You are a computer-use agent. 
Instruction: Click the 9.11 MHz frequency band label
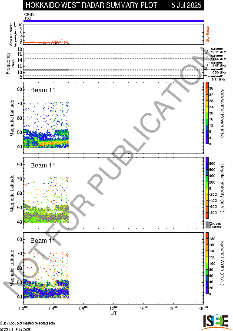[x=218, y=79]
